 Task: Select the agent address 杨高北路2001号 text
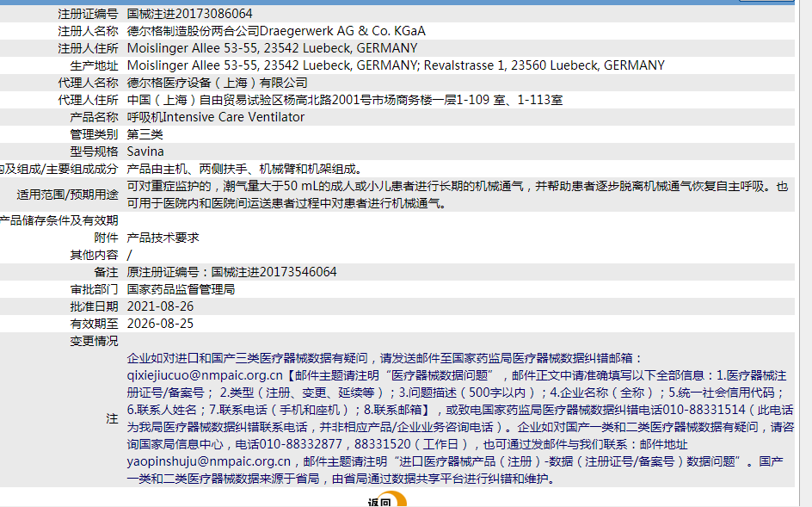pos(332,100)
